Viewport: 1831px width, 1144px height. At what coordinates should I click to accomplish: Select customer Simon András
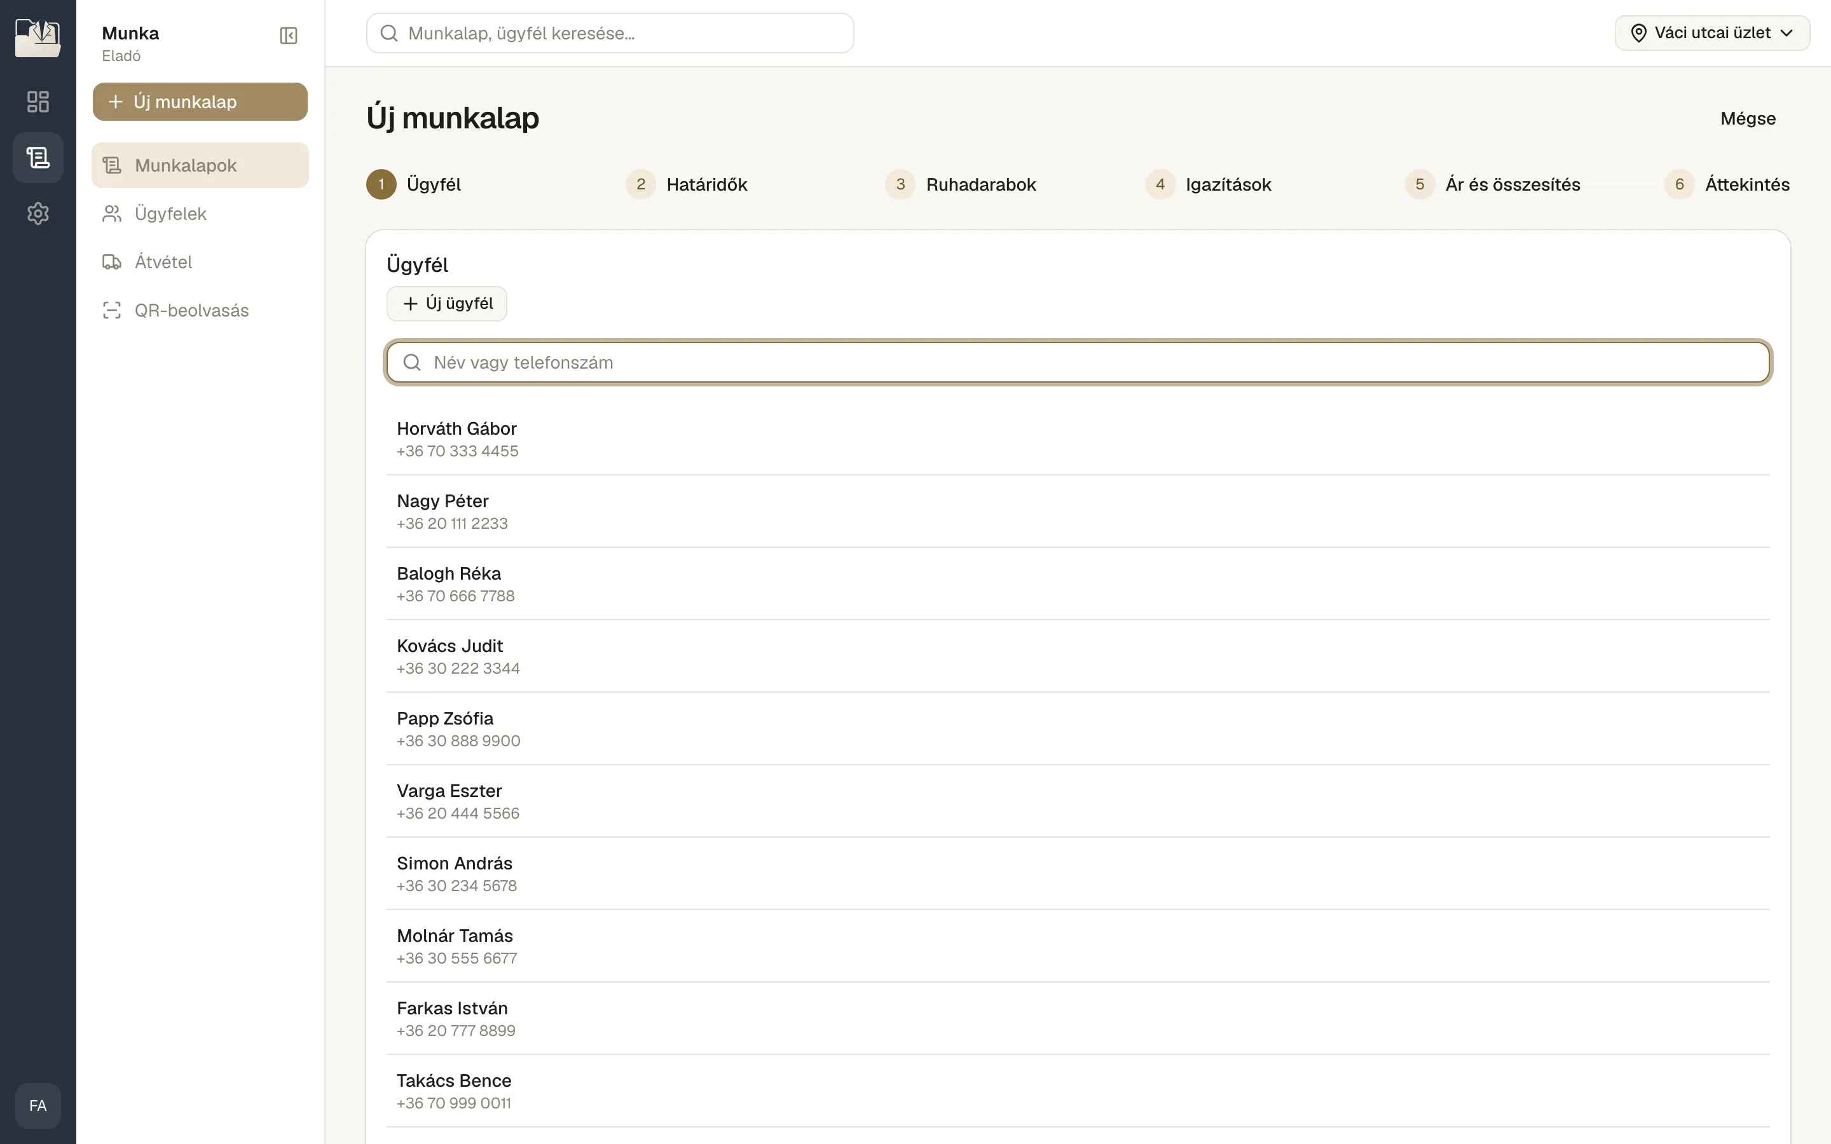[1078, 874]
